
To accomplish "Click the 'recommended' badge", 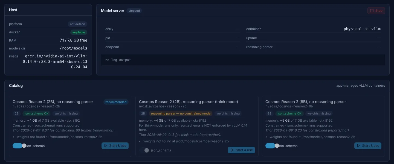I will click(x=116, y=102).
